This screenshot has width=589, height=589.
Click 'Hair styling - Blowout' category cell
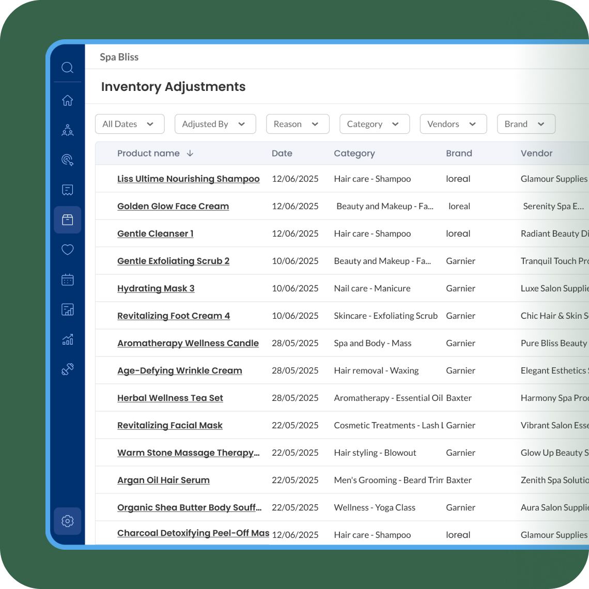[x=375, y=453]
